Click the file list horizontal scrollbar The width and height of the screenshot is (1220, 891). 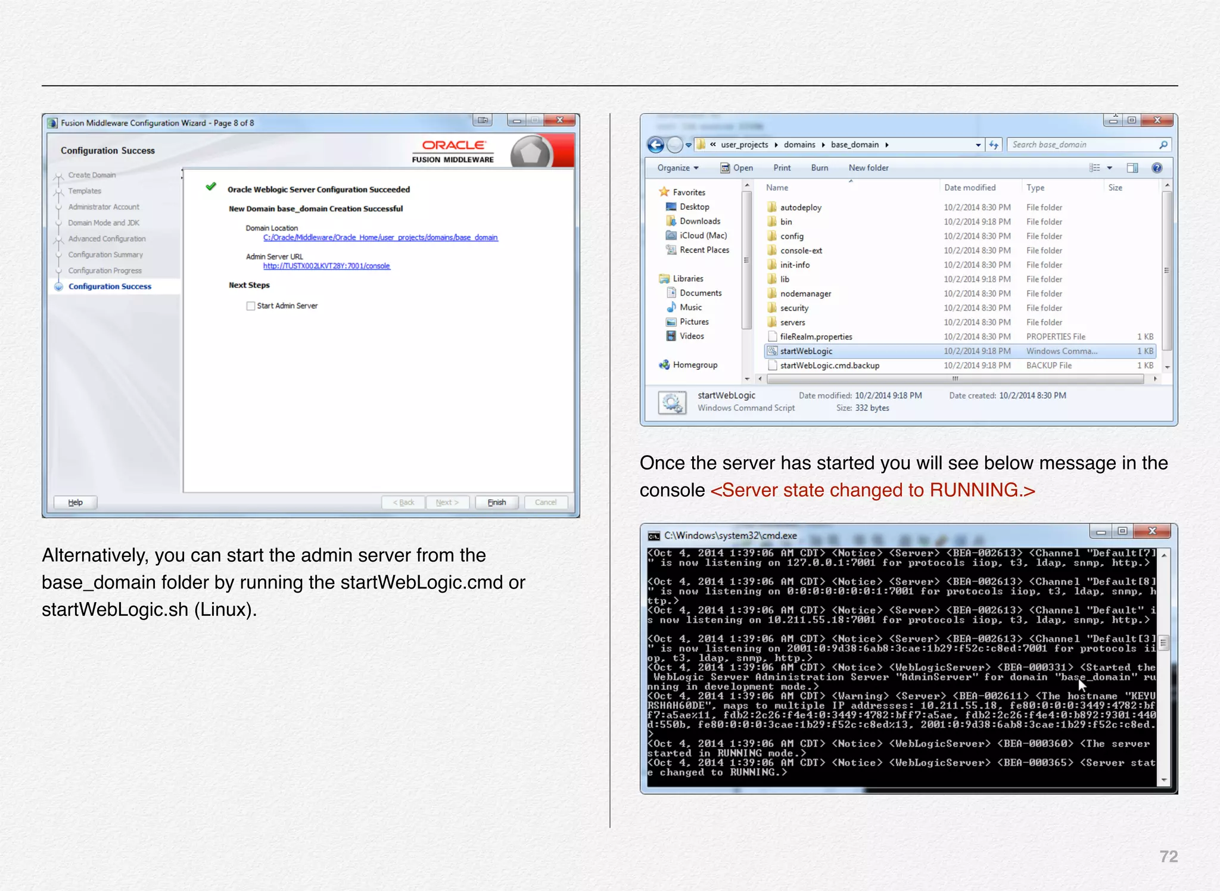[x=956, y=379]
